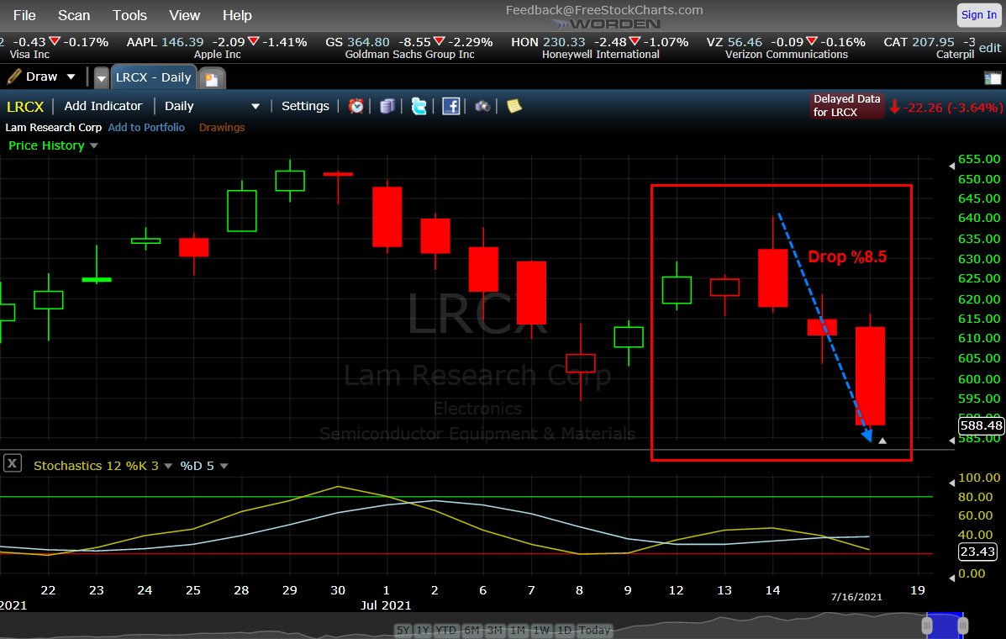
Task: Click the 23.43 stochastics value label
Action: point(977,551)
